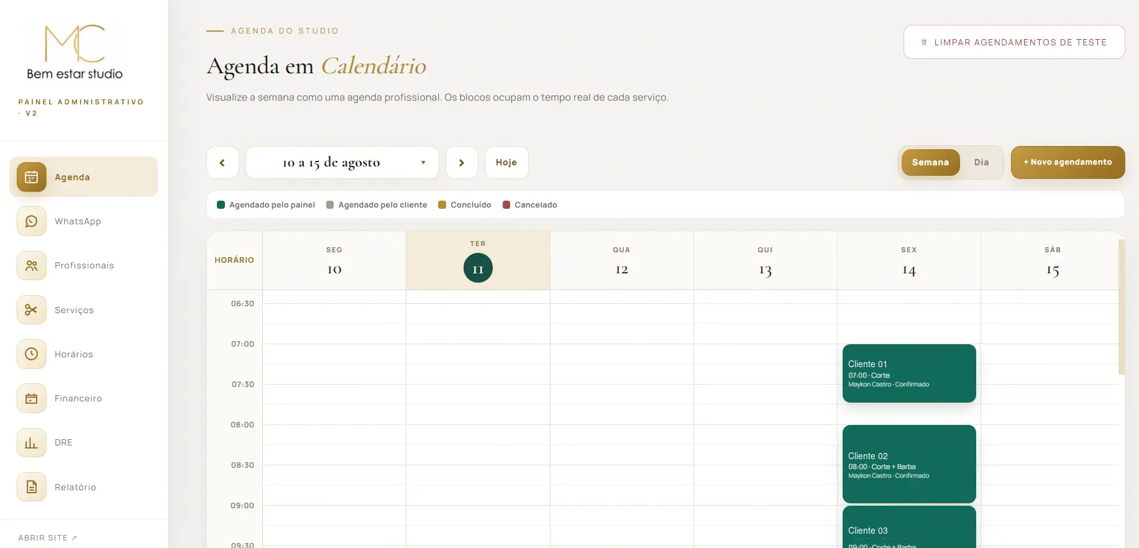
Task: Switch to Semana view
Action: 930,162
